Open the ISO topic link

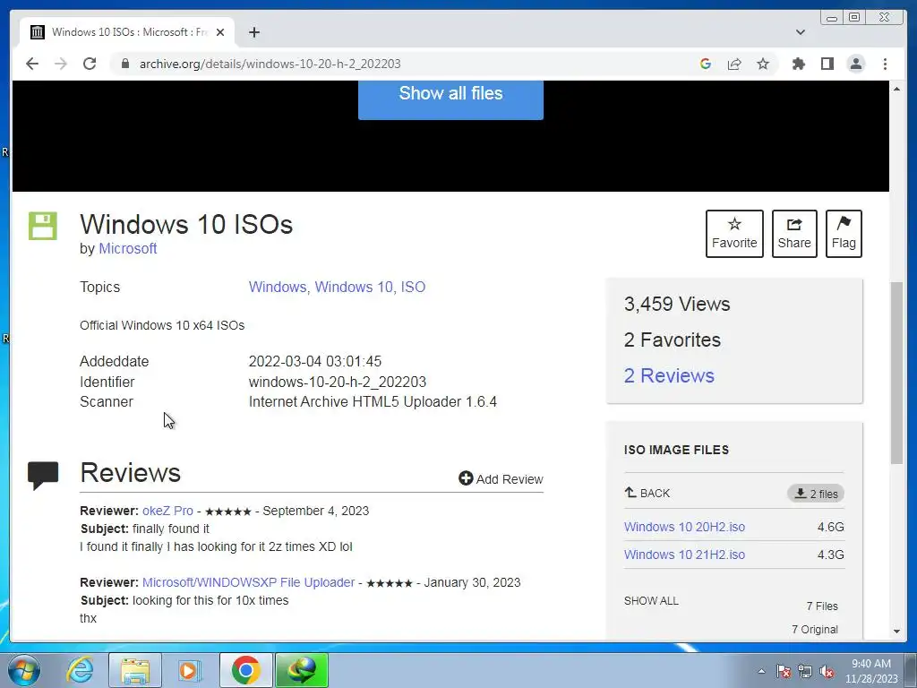coord(413,288)
